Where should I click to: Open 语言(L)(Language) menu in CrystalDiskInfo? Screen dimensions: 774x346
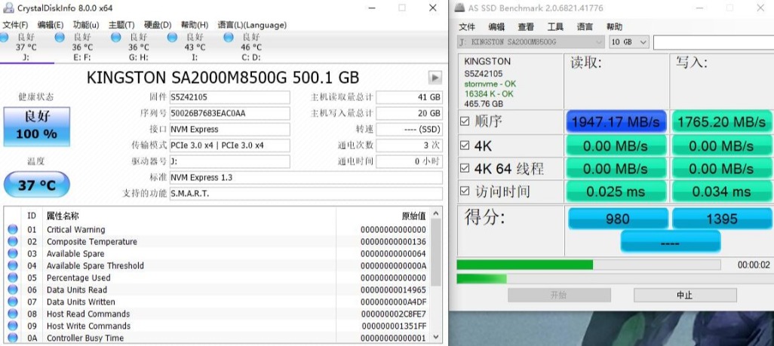point(252,25)
